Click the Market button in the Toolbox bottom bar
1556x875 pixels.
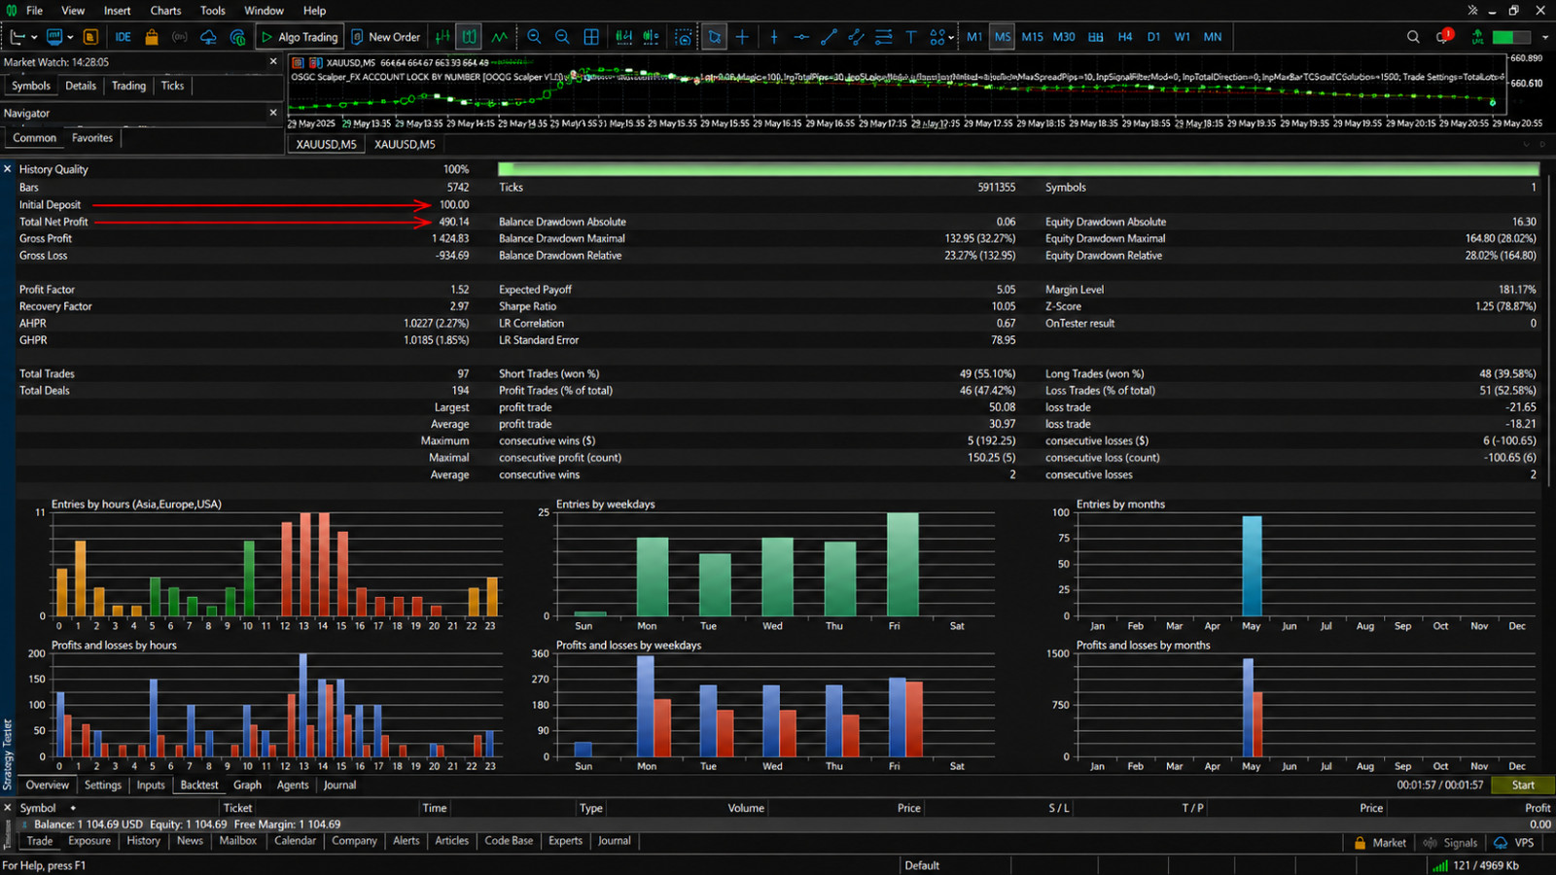[1380, 843]
